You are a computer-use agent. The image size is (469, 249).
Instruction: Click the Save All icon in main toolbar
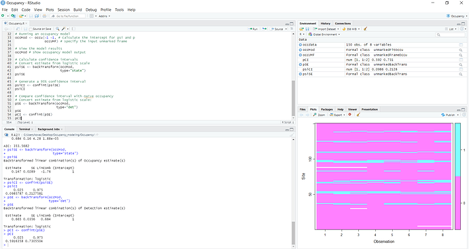37,16
